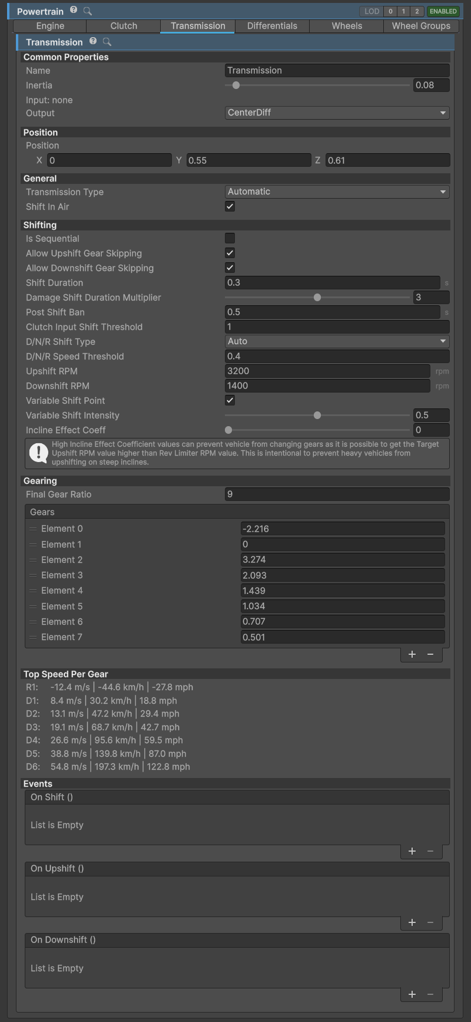Toggle Variable Shift Point checkbox
This screenshot has width=471, height=1022.
[x=230, y=400]
